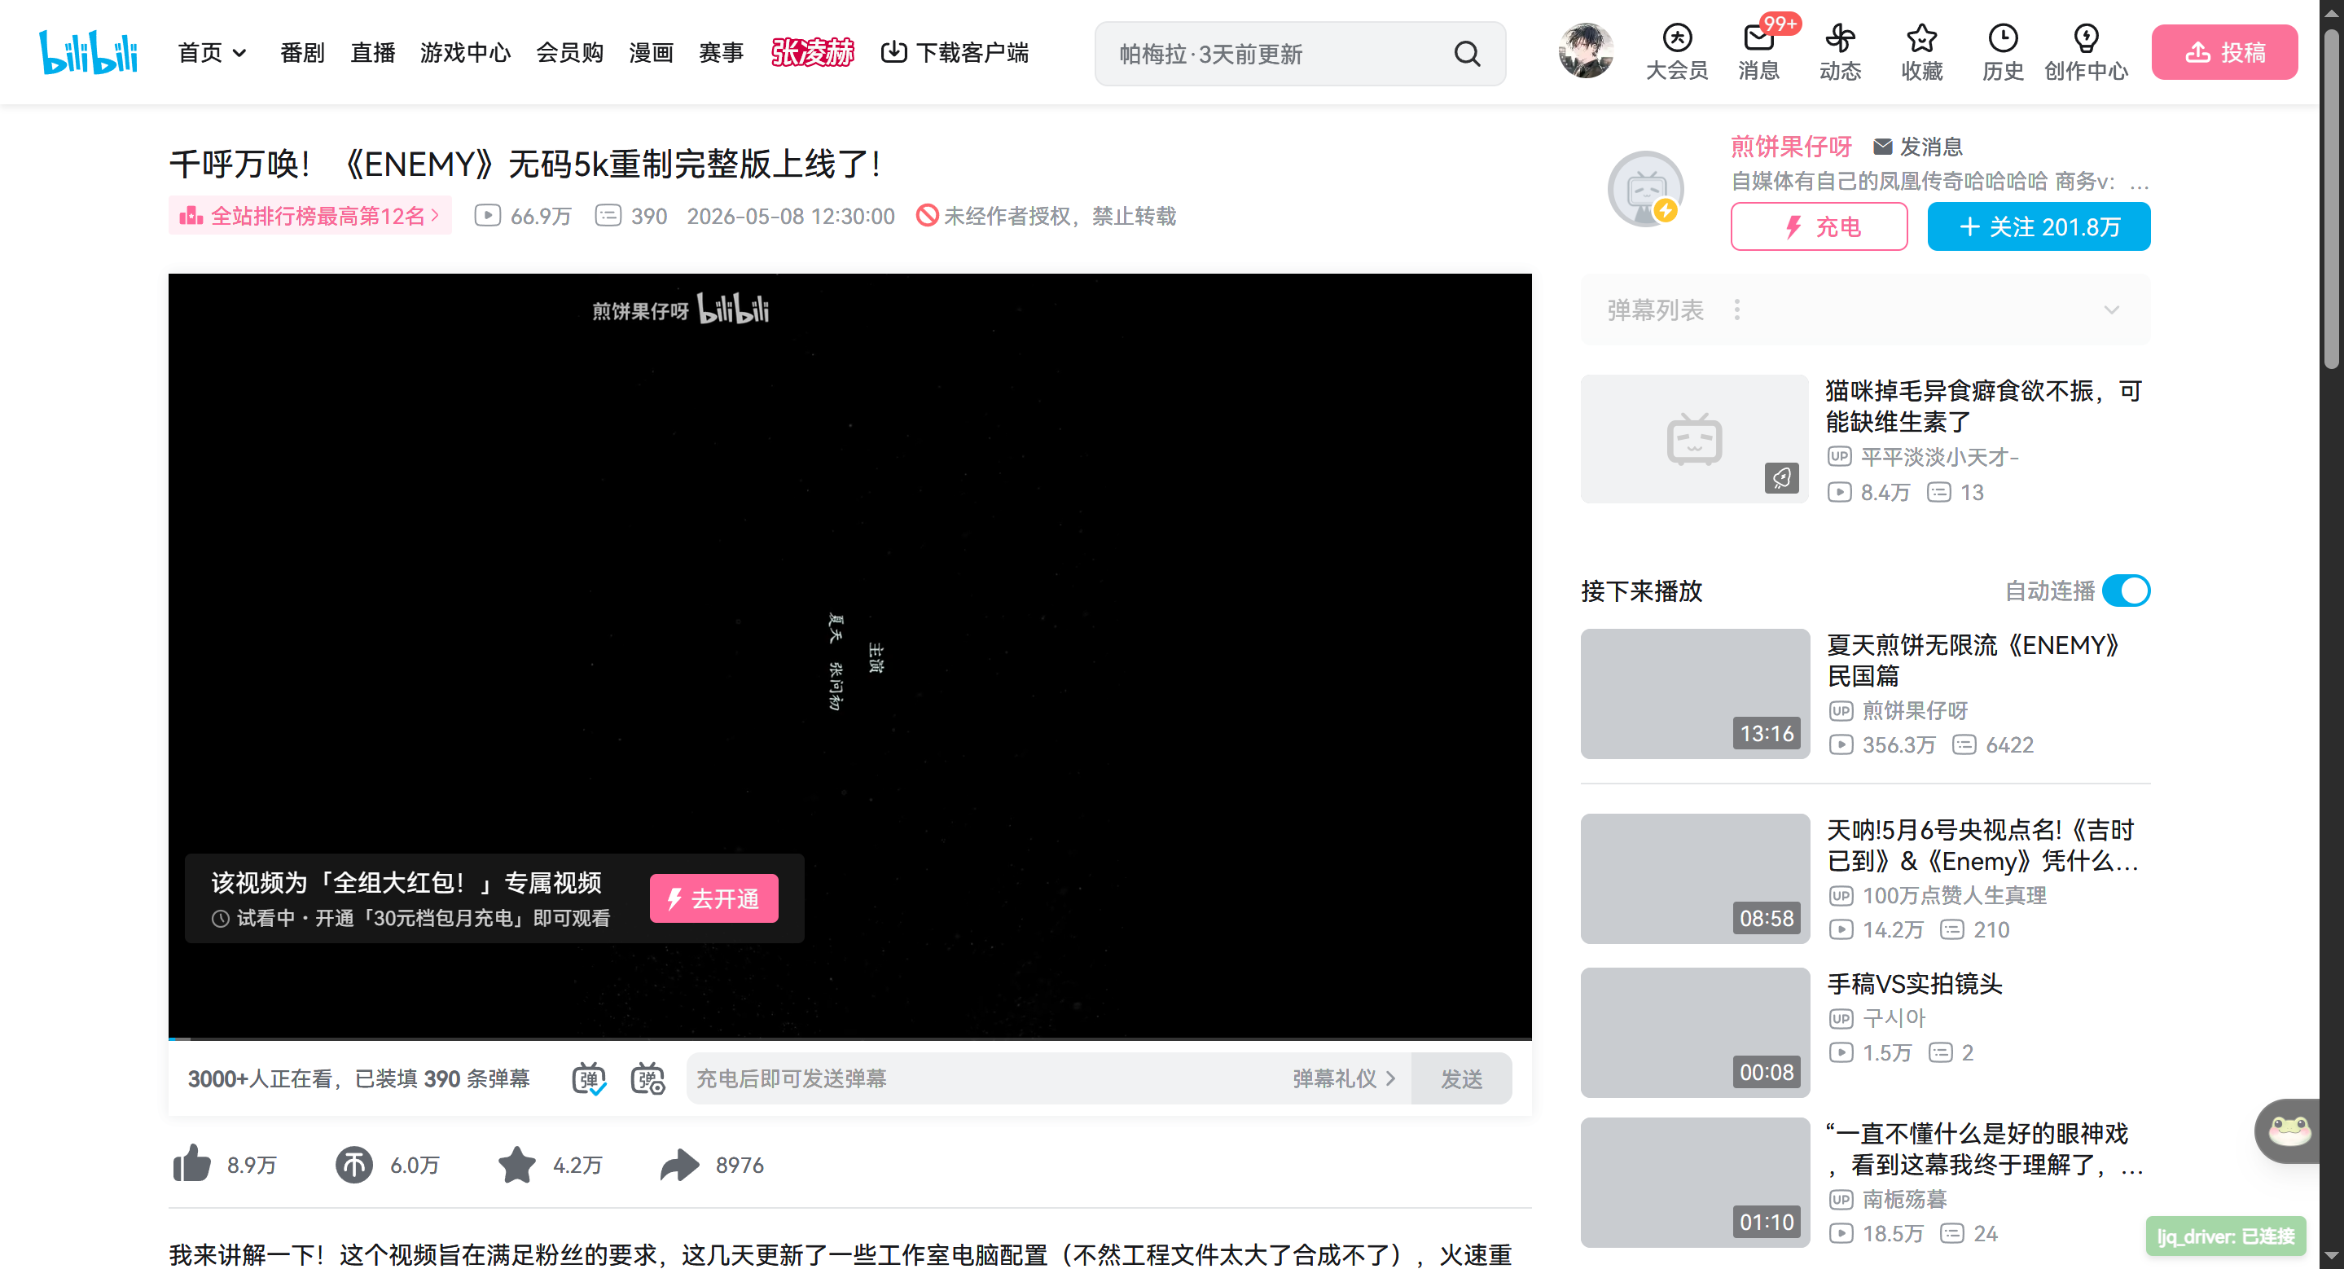Give coins with the coin icon

click(x=353, y=1165)
